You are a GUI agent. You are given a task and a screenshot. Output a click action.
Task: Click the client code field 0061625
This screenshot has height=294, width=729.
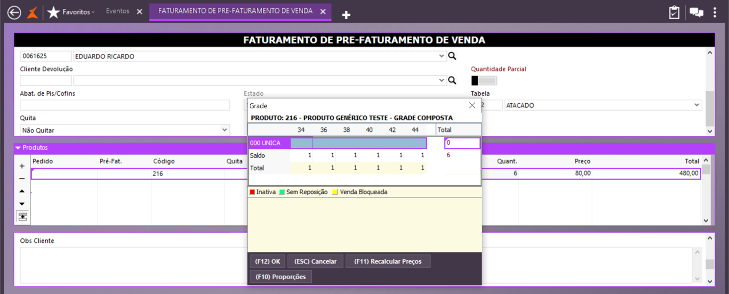pos(46,56)
